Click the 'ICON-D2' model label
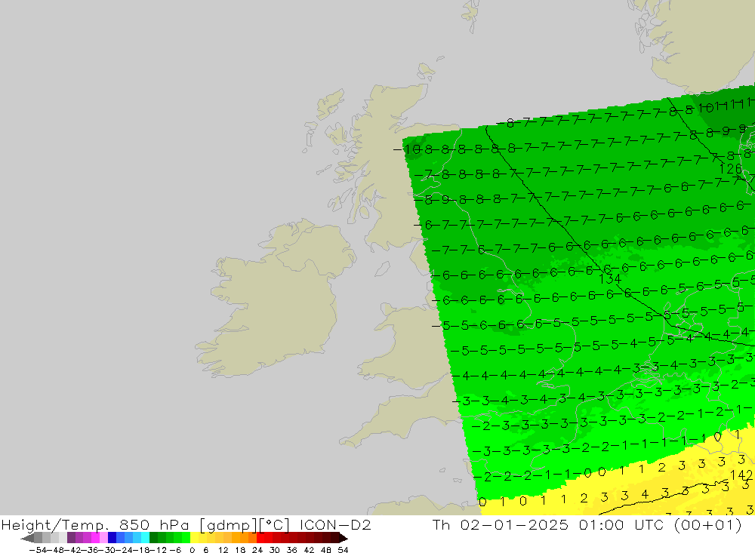This screenshot has height=553, width=755. tap(335, 524)
